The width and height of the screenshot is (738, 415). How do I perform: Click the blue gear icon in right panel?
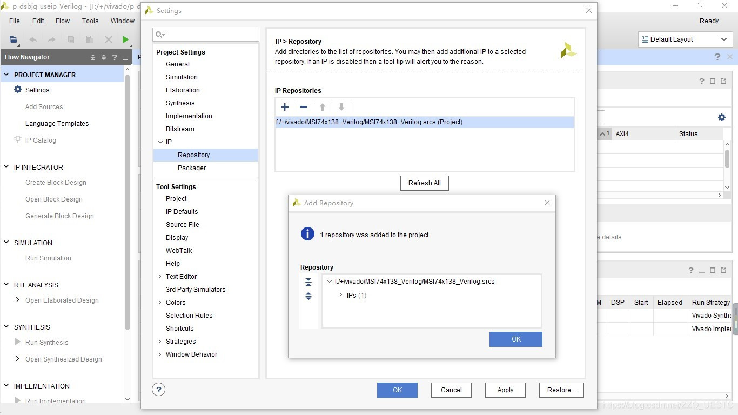722,117
